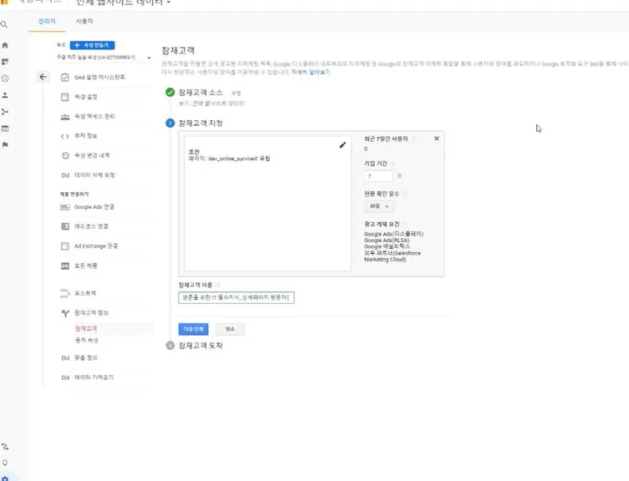This screenshot has height=481, width=629.
Task: Click the GA4 설정 어시스턴트 checklist icon
Action: coord(64,77)
